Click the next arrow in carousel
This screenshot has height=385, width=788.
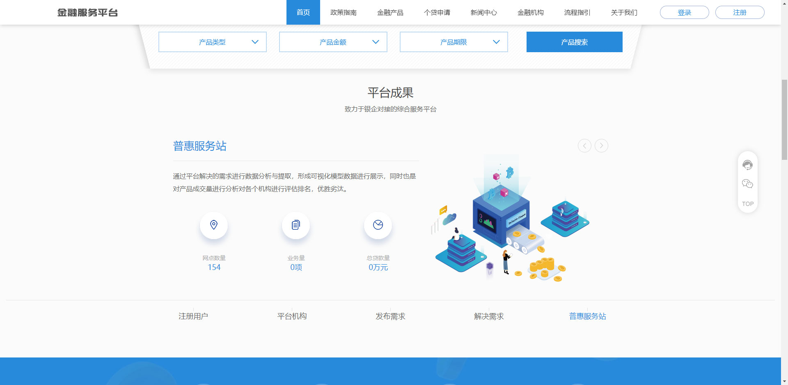pyautogui.click(x=601, y=145)
